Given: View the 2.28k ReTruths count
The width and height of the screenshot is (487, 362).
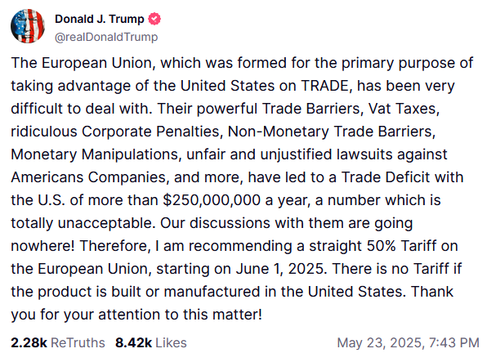Looking at the screenshot, I should [29, 342].
